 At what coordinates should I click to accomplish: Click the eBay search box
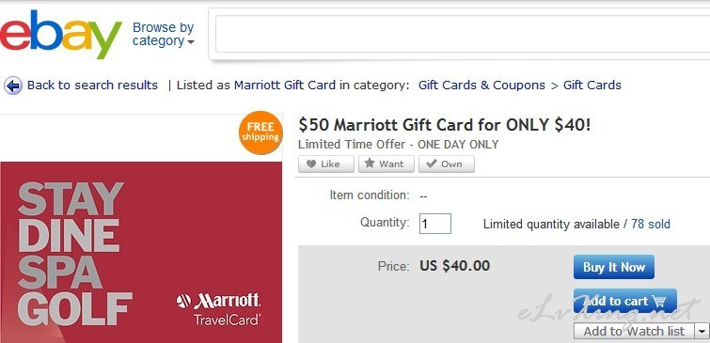(463, 34)
